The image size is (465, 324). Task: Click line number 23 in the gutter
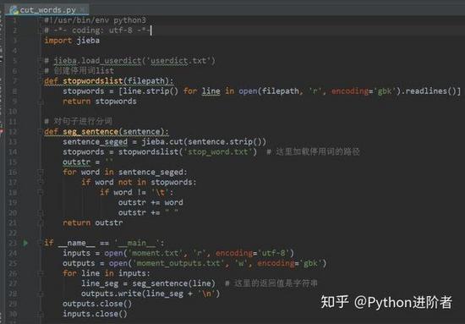coord(13,244)
